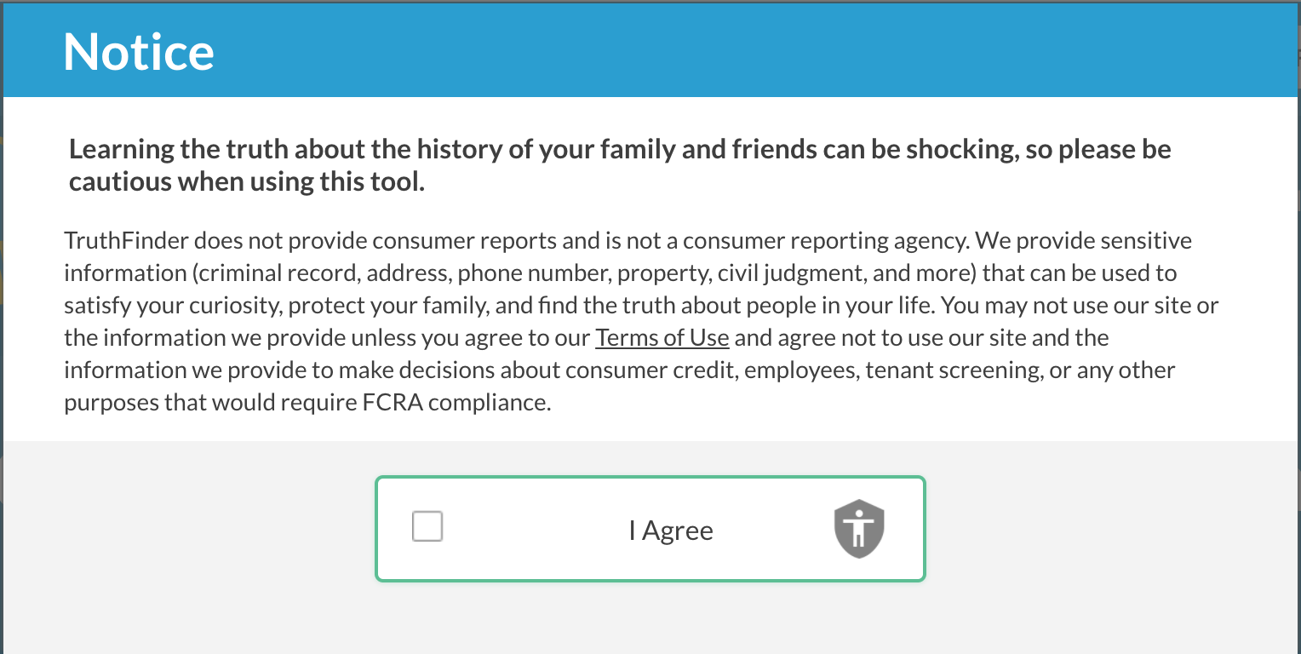Check the I Agree checkbox
This screenshot has height=654, width=1301.
pos(427,526)
